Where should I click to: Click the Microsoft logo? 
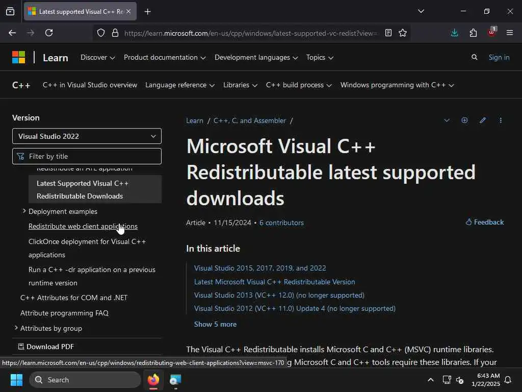pyautogui.click(x=19, y=57)
